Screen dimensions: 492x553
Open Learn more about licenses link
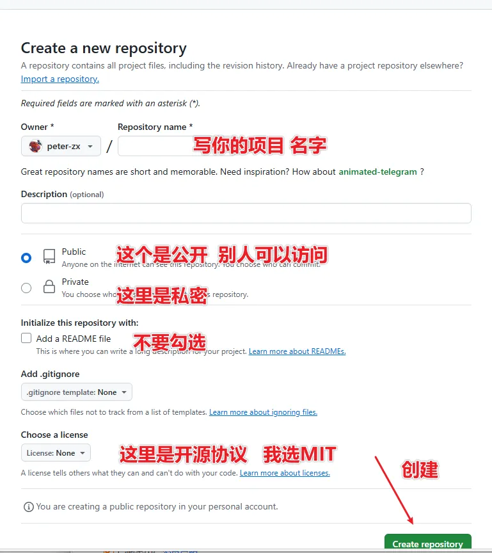(285, 472)
